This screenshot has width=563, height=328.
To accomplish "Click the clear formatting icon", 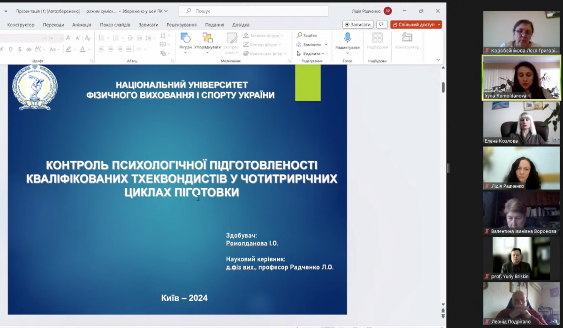I will 87,38.
